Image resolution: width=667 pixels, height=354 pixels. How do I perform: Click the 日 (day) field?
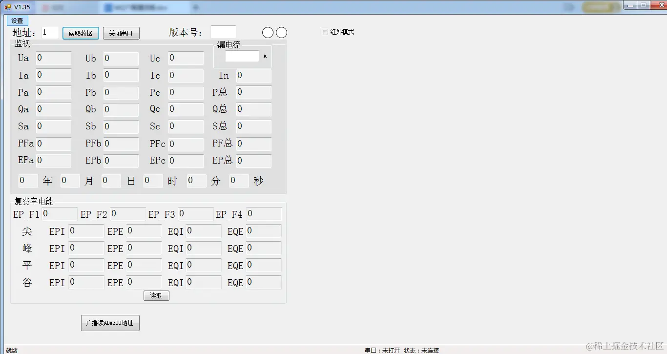coord(111,181)
